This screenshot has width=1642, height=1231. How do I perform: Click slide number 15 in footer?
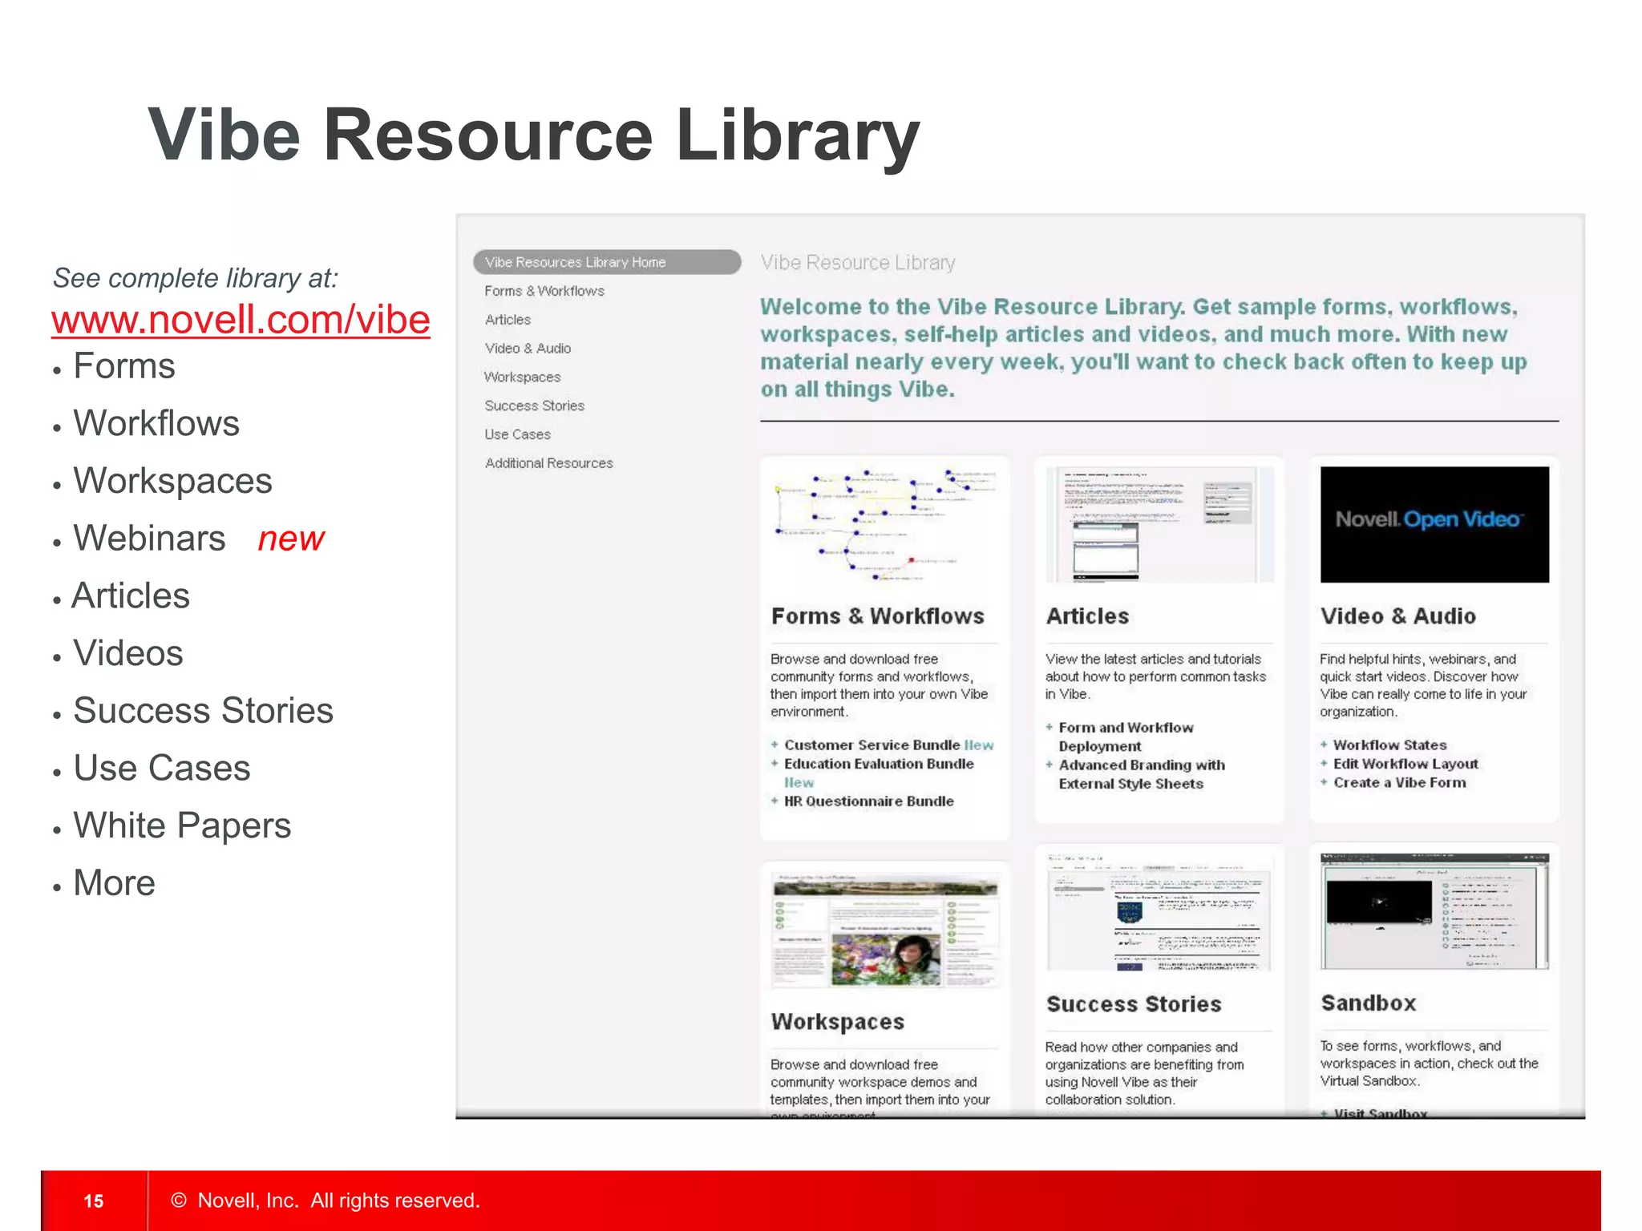tap(94, 1201)
